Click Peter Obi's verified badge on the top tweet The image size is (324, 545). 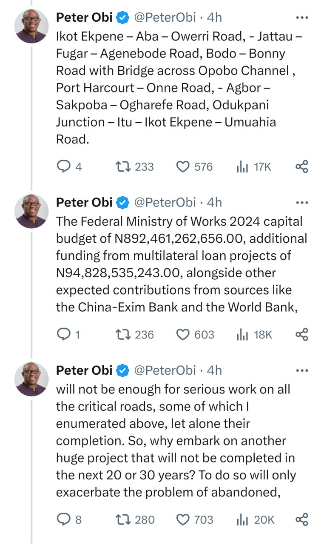click(x=122, y=17)
